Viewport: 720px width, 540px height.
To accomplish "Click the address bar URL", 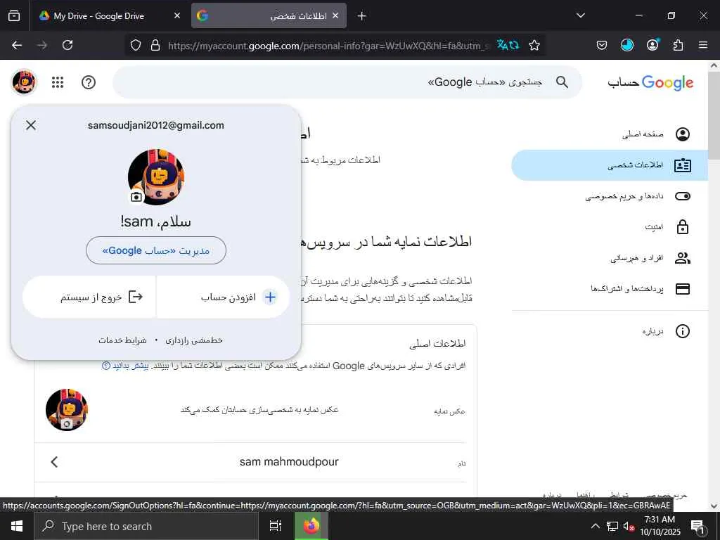I will tap(328, 46).
